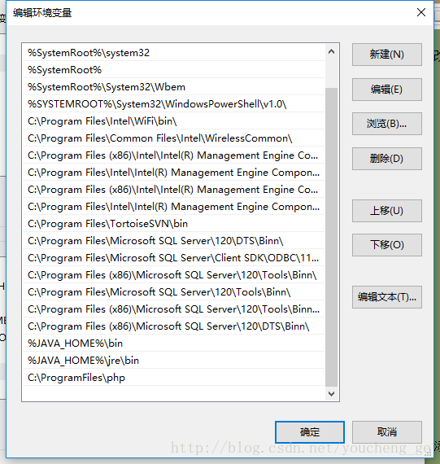
Task: Open 浏览(B)... folder browser
Action: tap(387, 124)
